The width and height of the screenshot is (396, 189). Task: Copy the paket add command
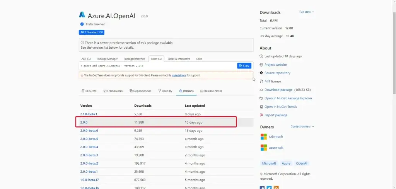244,66
